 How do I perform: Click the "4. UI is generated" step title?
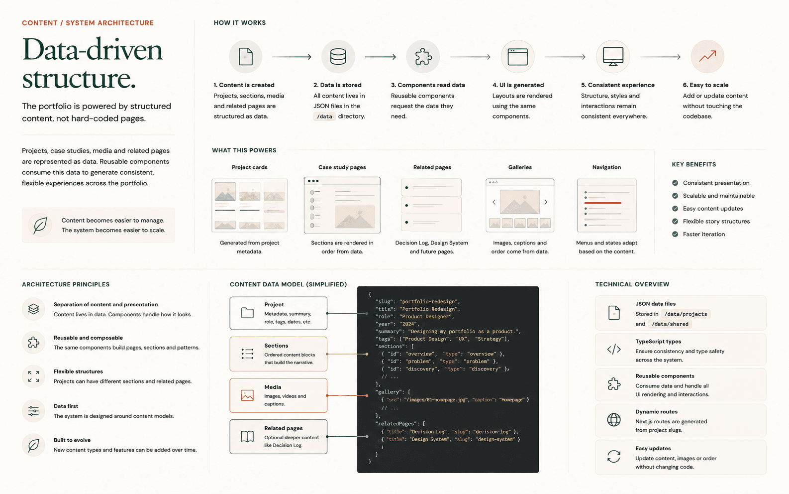pyautogui.click(x=518, y=85)
